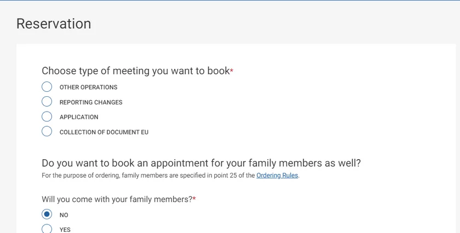Click the "book an appointment for family" heading

click(201, 163)
